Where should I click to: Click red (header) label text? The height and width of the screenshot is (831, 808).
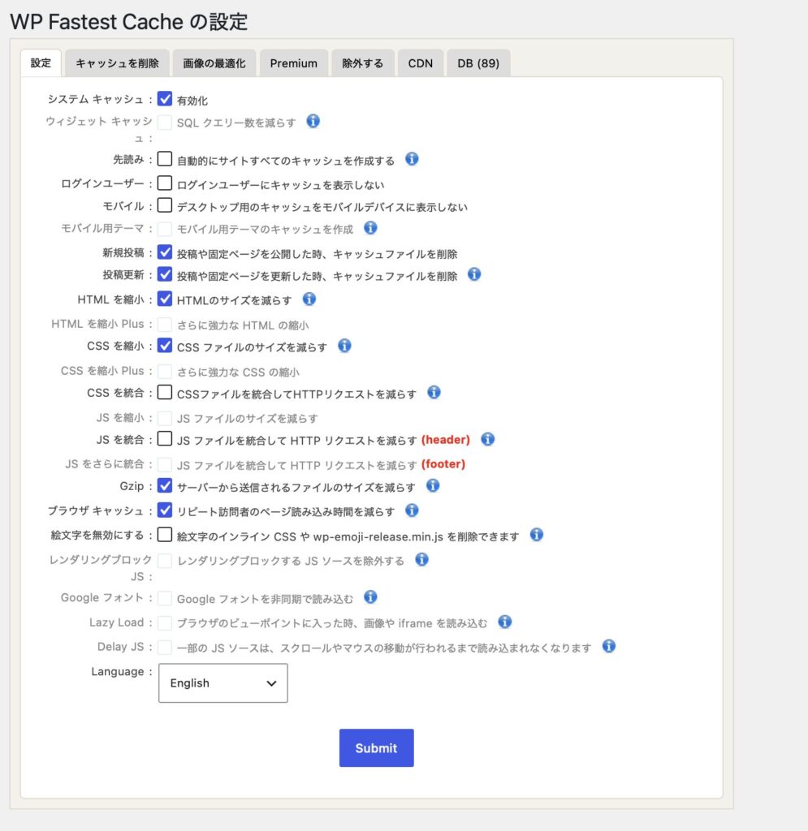point(446,440)
